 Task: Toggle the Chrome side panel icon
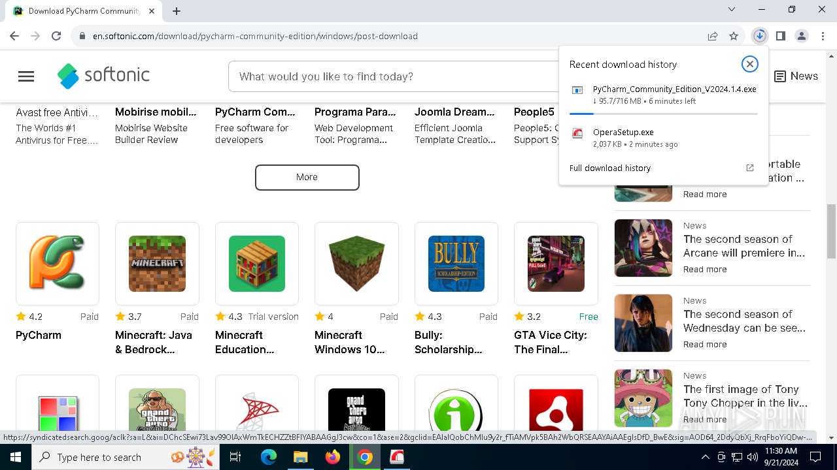tap(780, 36)
